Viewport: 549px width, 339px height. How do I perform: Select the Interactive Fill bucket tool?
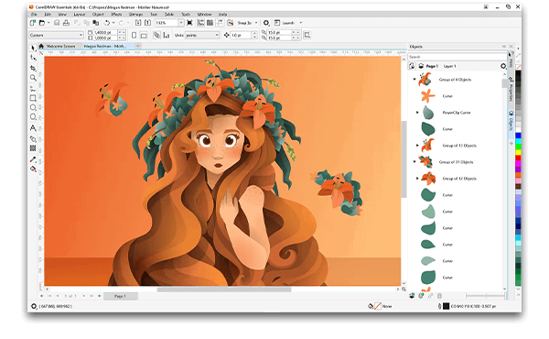33,169
